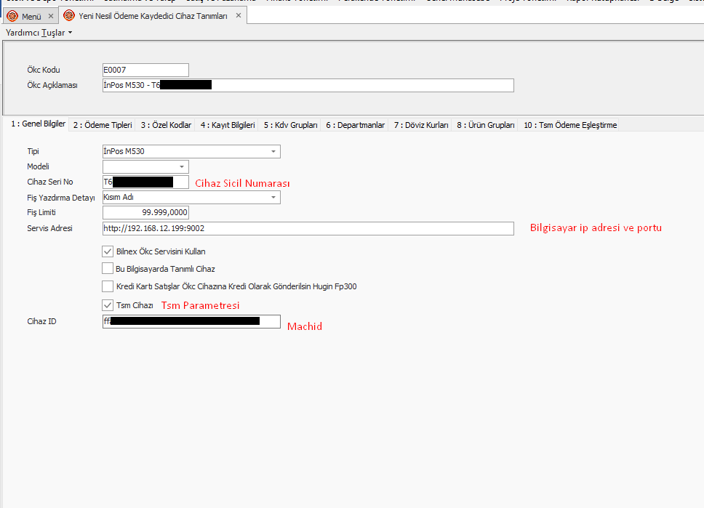The image size is (704, 508).
Task: Close the Yeni Nesil Ödeme Kaydedici tab
Action: [x=238, y=15]
